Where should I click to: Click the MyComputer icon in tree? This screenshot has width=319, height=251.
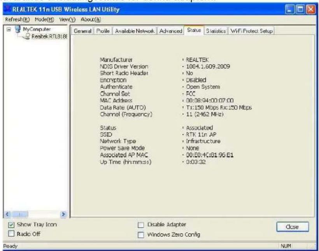click(18, 29)
